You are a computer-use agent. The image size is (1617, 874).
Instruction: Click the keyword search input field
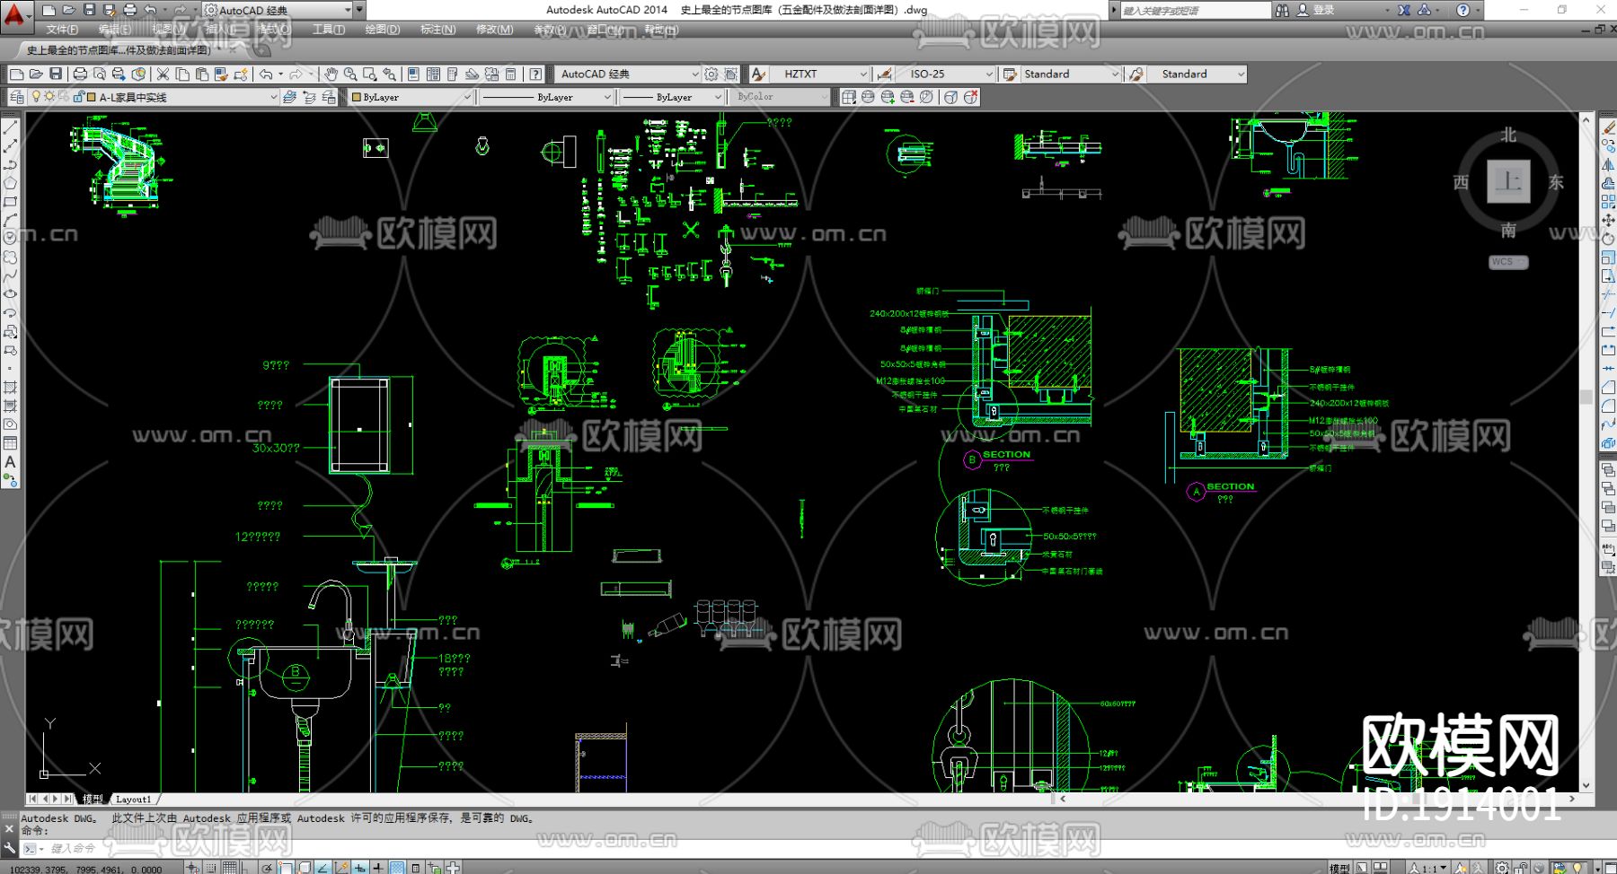pos(1195,10)
